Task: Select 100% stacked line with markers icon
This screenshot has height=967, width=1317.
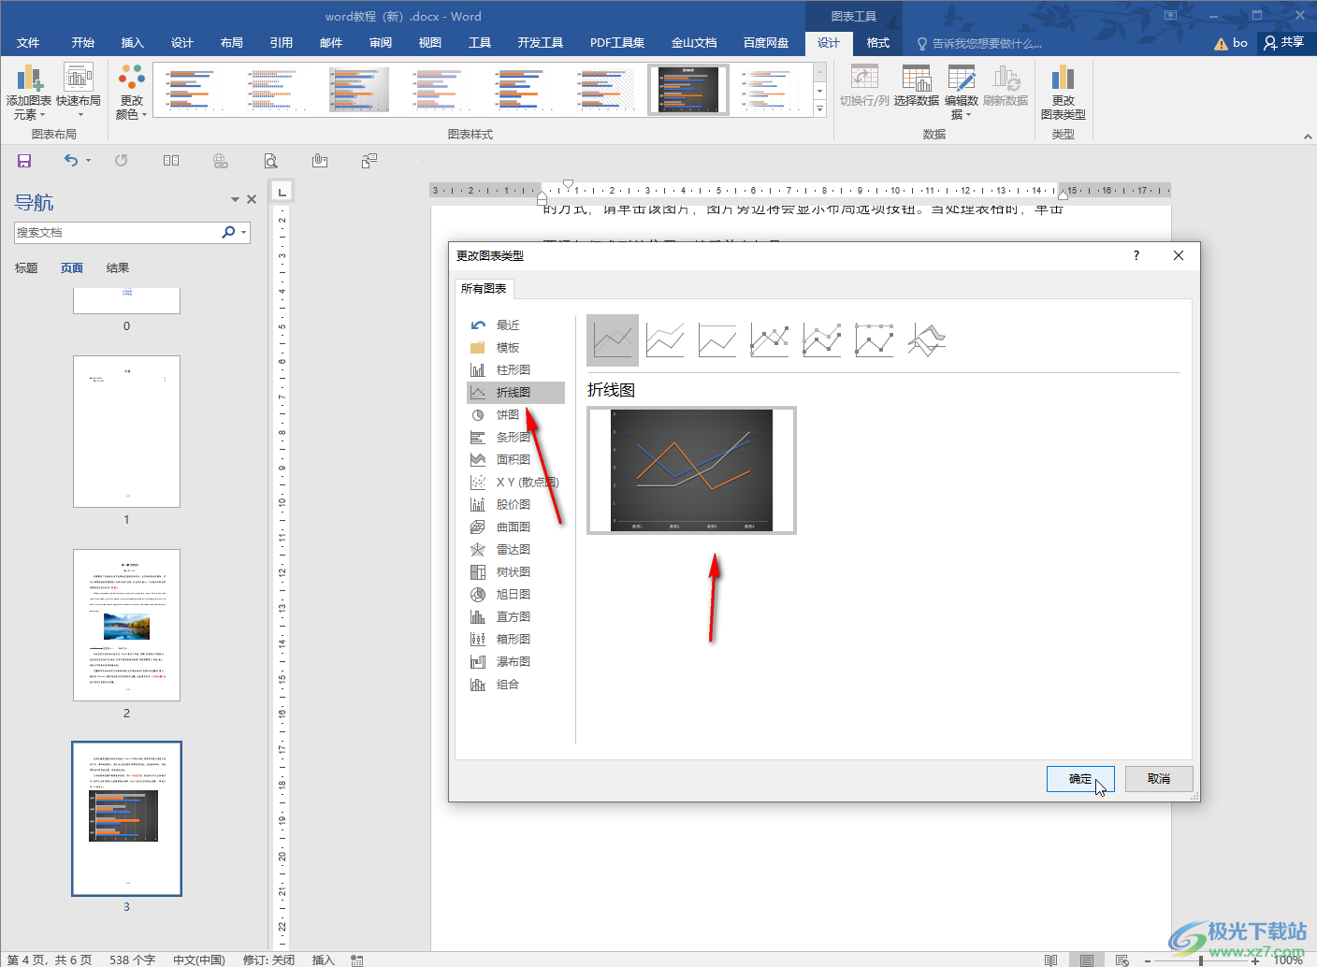Action: [875, 339]
